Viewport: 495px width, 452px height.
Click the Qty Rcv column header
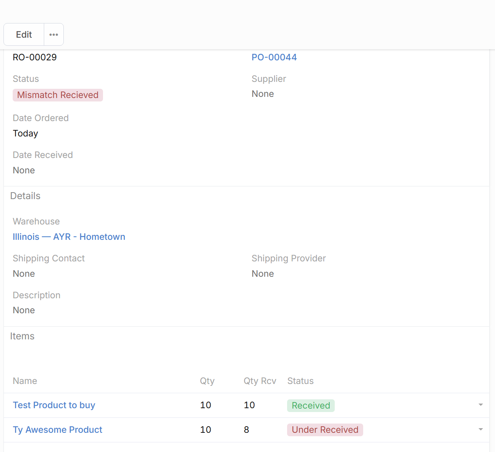pos(260,381)
